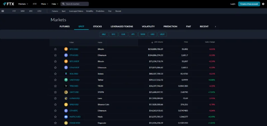The width and height of the screenshot is (267, 126).
Task: Filter spot markets by BRZ
Action: [x=104, y=34]
